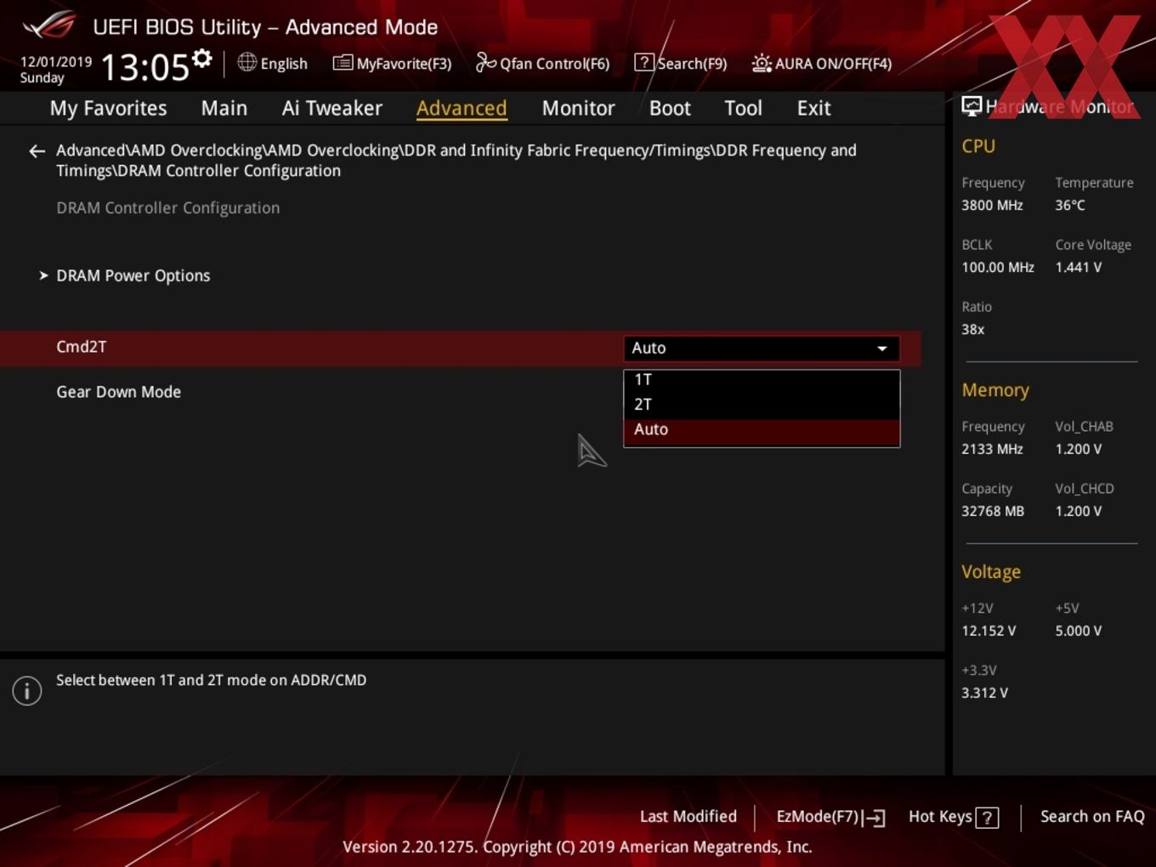Click the CPU section heading
This screenshot has width=1156, height=867.
click(x=978, y=146)
